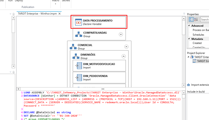
Task: Open the lower left panel options dropdown
Action: 10,72
